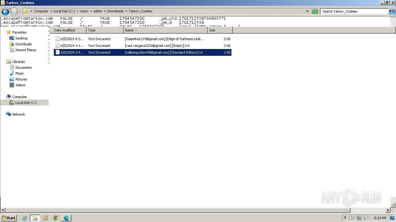Image resolution: width=396 pixels, height=222 pixels.
Task: Select williamgoddyn99@gmail.com [Standard Edition].txt file
Action: [143, 52]
